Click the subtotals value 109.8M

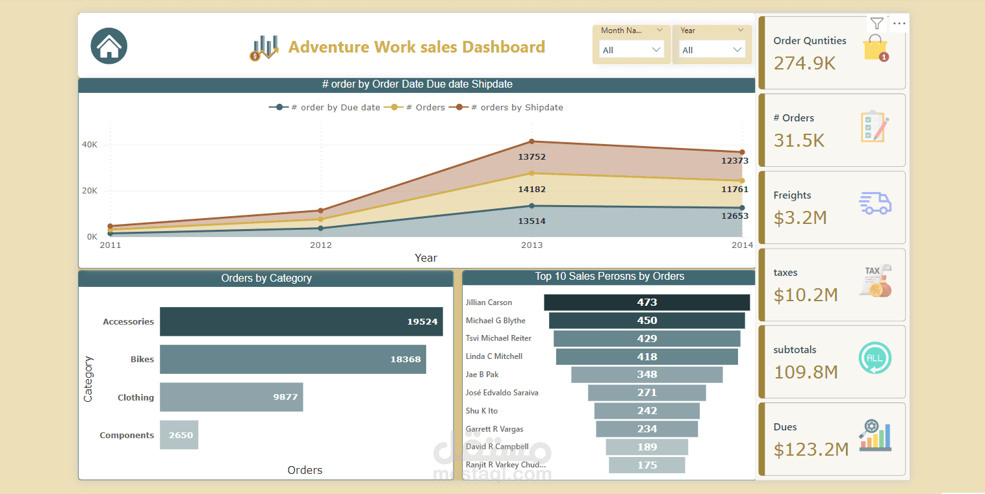tap(806, 373)
